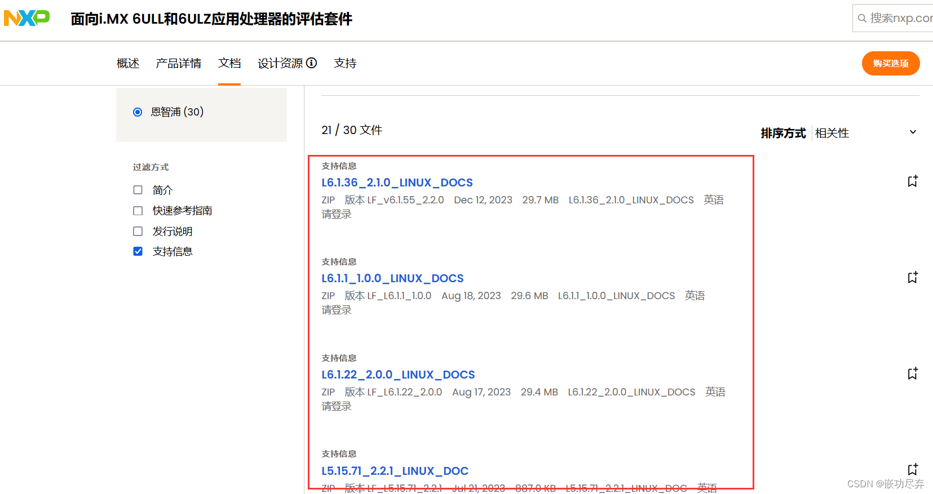Click the 版本 LF_L6.1.1_1.0.0 text

pyautogui.click(x=388, y=296)
